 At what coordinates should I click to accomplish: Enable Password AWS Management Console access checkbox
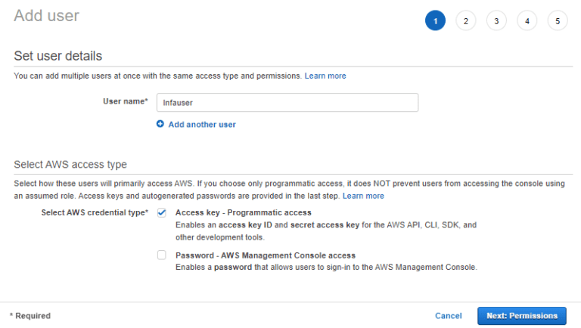tap(162, 255)
